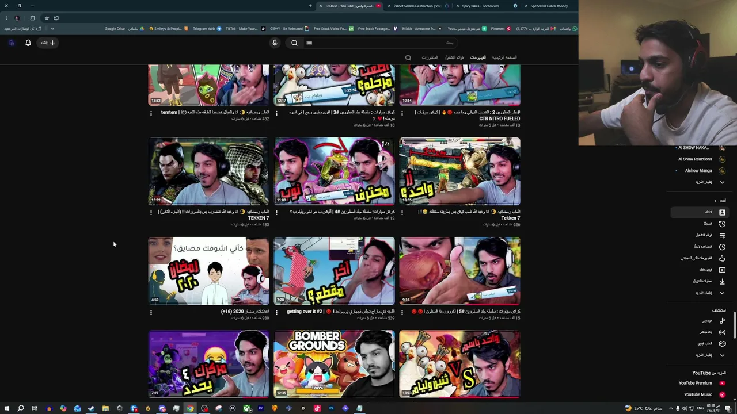Viewport: 737px width, 414px height.
Task: Open السجل (History) in the sidebar
Action: (714, 224)
